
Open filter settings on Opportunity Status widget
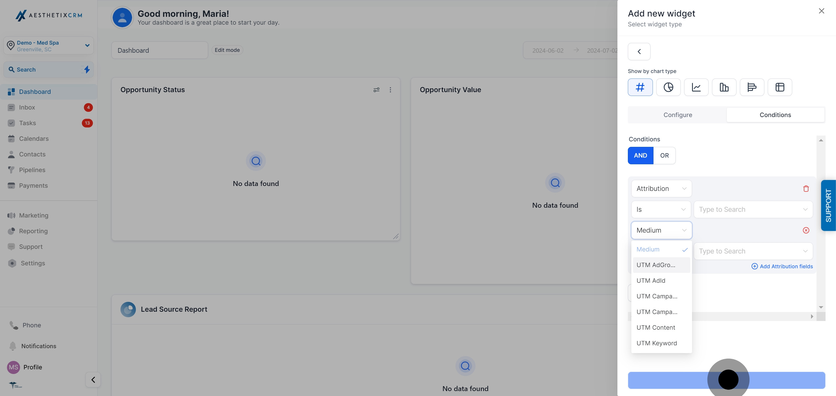376,90
